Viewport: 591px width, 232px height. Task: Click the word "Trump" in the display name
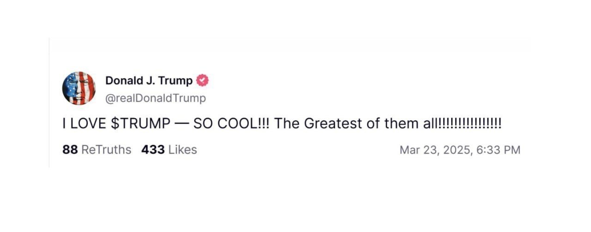175,81
